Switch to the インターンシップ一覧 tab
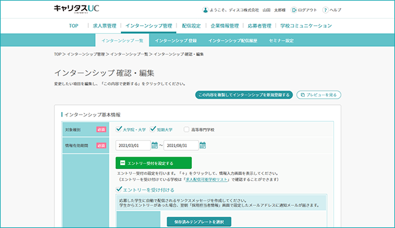395x228 pixels. click(122, 41)
